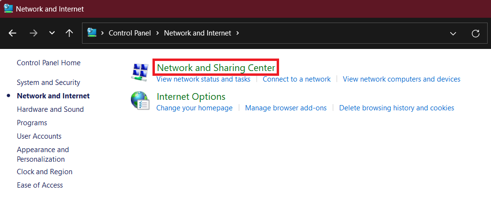Click Connect to a network link
491x202 pixels.
297,79
